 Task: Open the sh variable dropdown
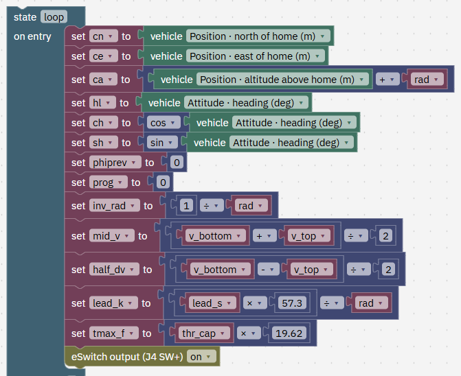(104, 143)
